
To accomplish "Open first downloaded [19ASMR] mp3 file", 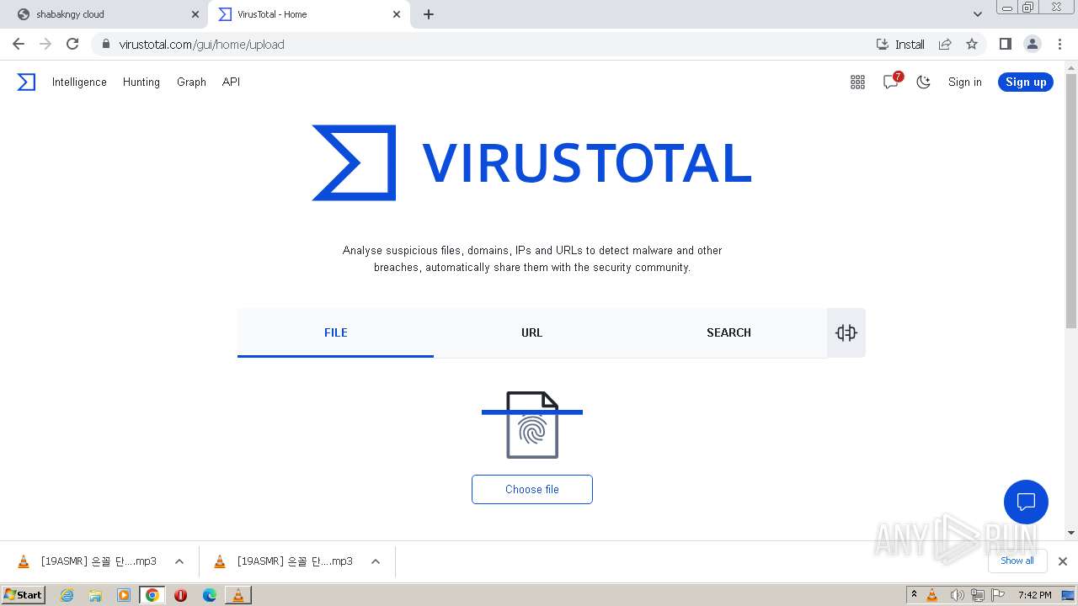I will (x=88, y=561).
